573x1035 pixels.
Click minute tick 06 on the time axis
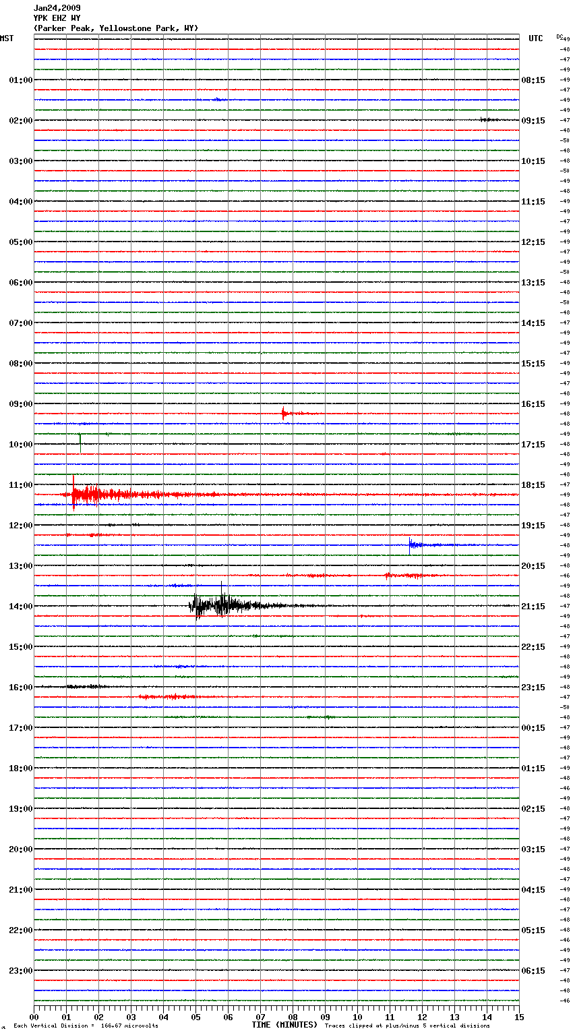coord(228,1017)
